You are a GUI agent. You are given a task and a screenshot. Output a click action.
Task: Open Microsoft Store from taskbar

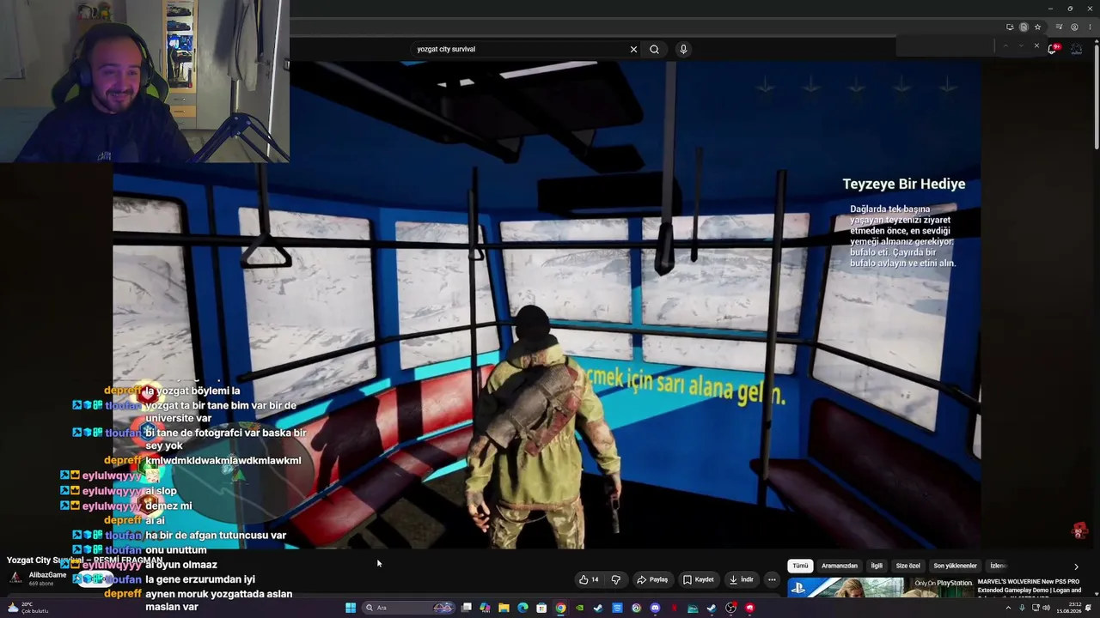point(541,608)
